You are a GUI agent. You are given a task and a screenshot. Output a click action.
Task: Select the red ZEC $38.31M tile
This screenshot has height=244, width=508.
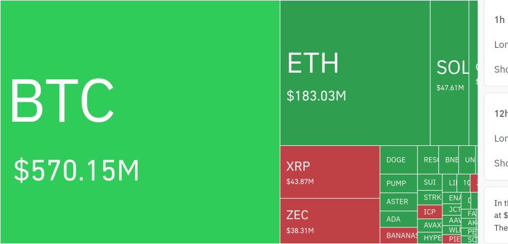click(x=329, y=220)
